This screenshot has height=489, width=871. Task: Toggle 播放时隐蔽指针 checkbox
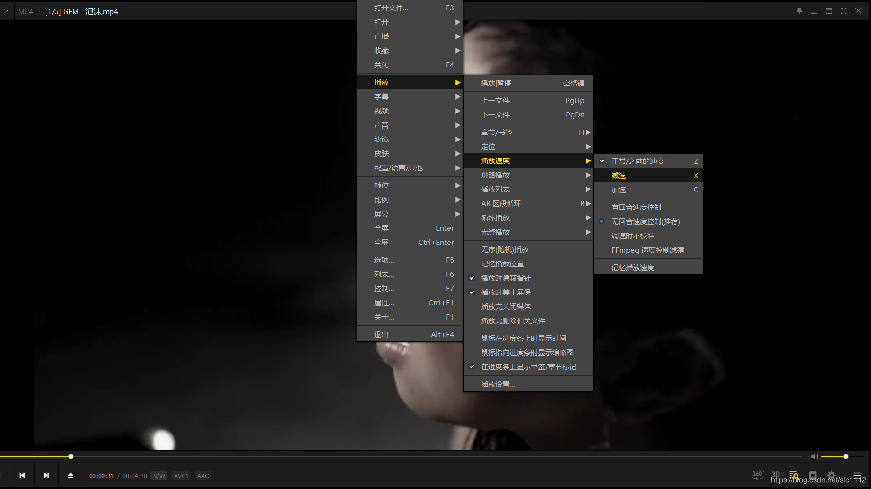click(x=528, y=278)
